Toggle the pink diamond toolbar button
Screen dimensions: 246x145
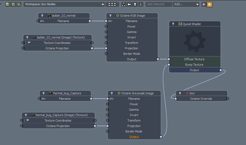coord(204,4)
